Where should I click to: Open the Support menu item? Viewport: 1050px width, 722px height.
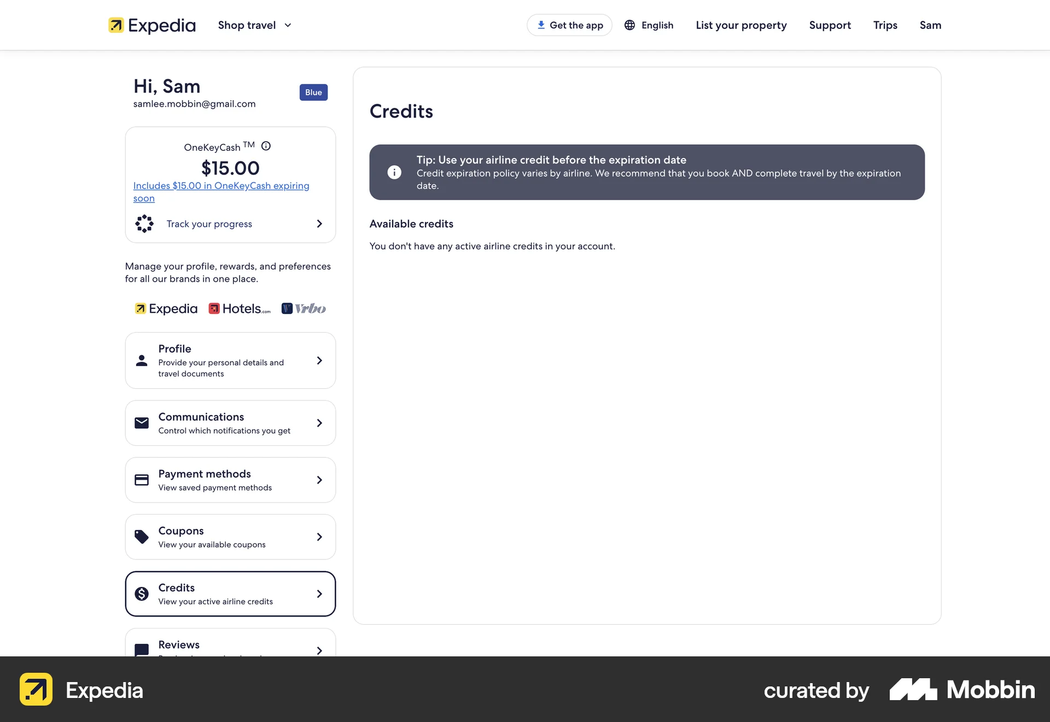[829, 25]
